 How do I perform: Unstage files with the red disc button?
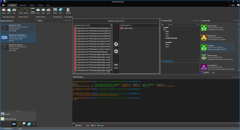point(116,51)
